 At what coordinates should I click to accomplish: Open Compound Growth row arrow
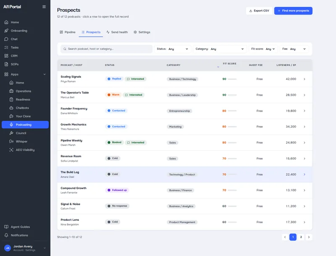pos(304,190)
